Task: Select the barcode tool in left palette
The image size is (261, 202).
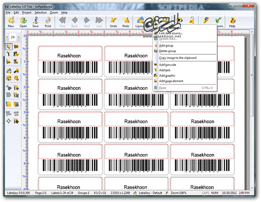Action: (16, 46)
